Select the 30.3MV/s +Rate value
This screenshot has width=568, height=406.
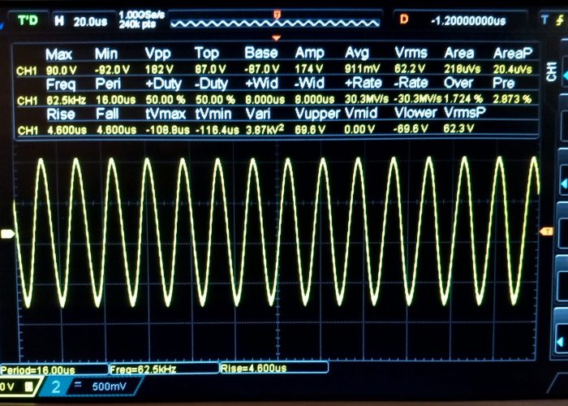coord(367,99)
